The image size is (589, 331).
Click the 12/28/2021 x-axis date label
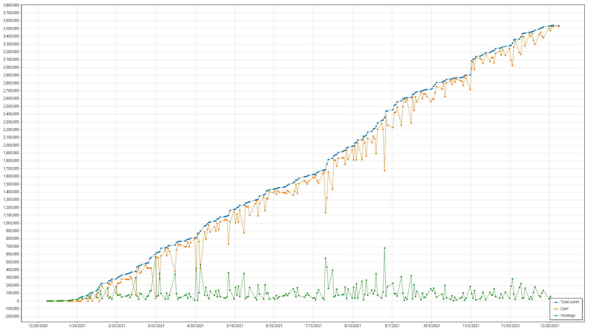tap(549, 326)
